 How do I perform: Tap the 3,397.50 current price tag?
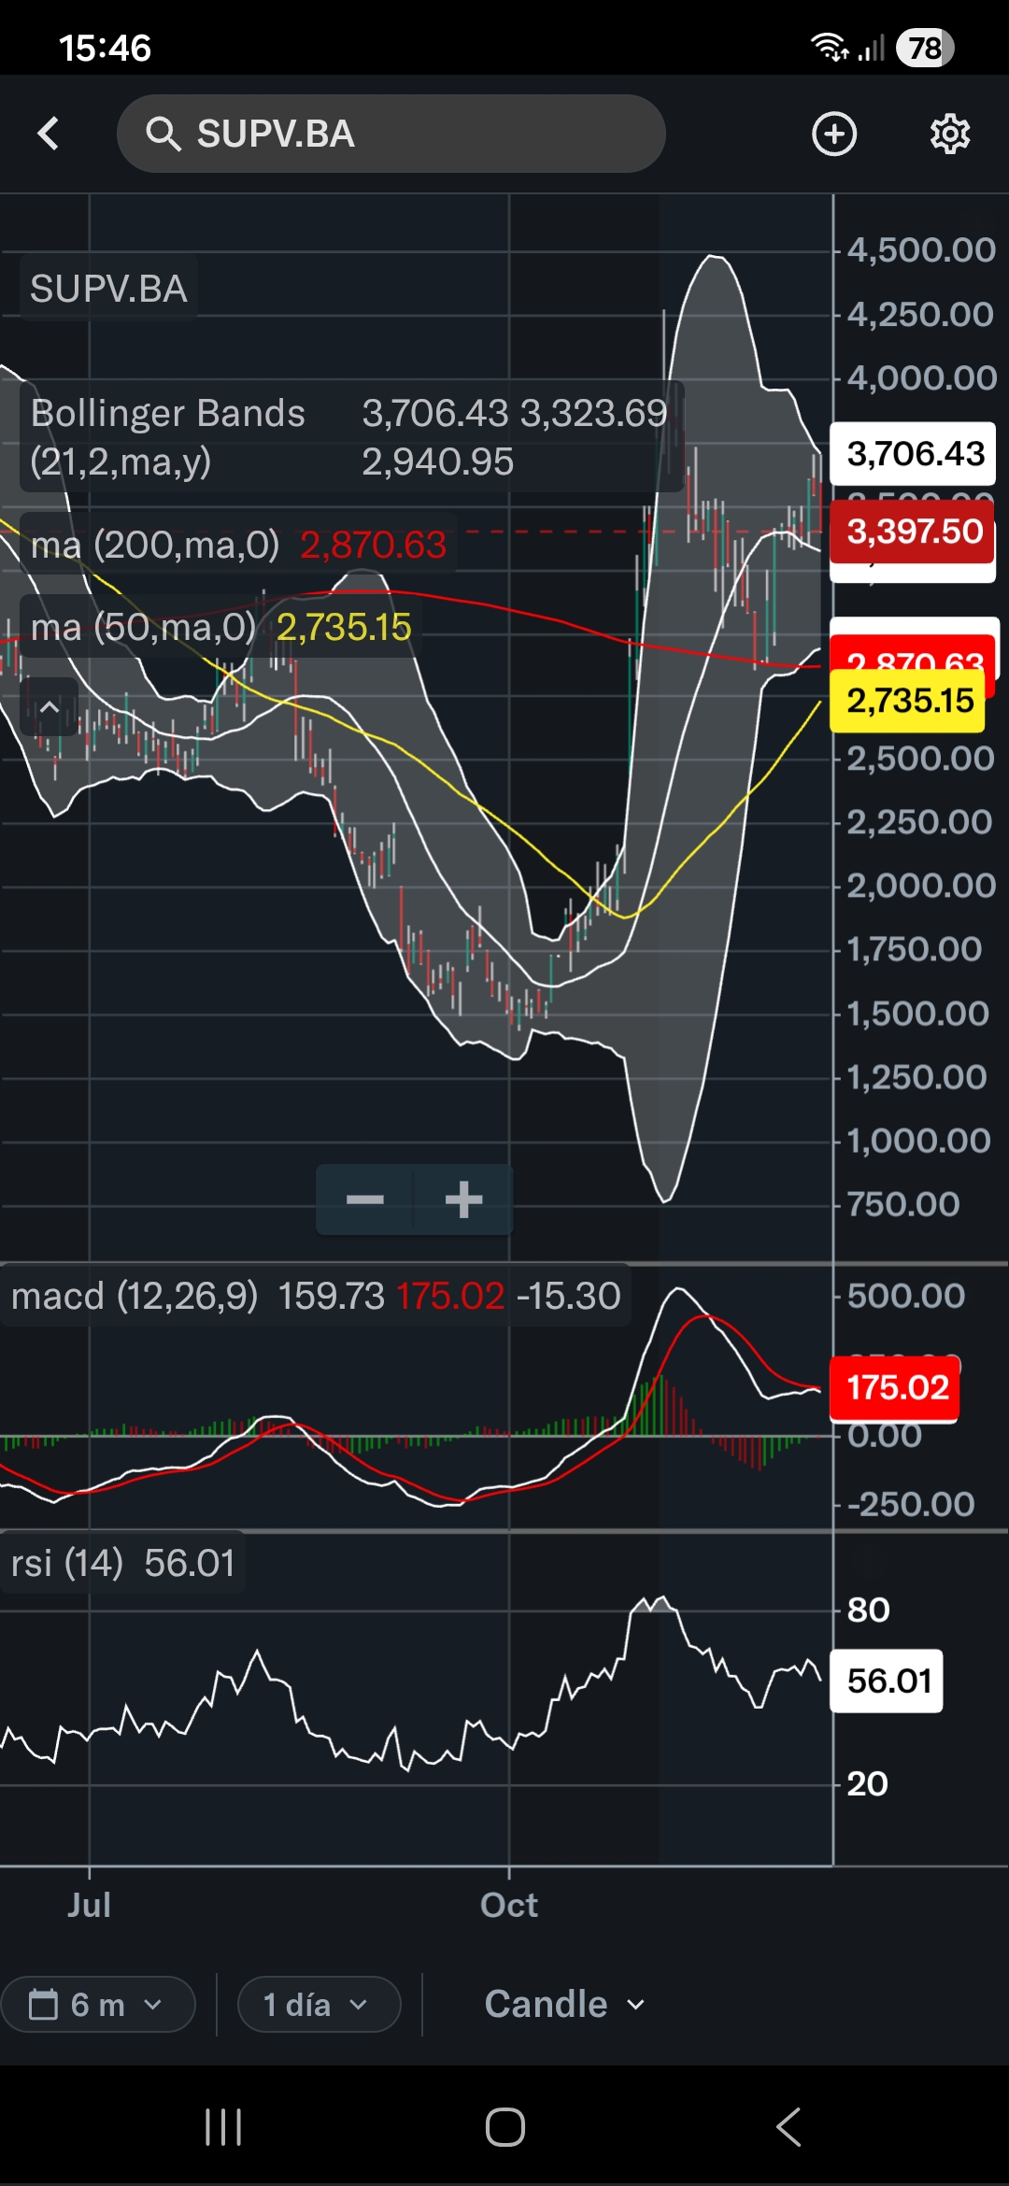pyautogui.click(x=913, y=531)
